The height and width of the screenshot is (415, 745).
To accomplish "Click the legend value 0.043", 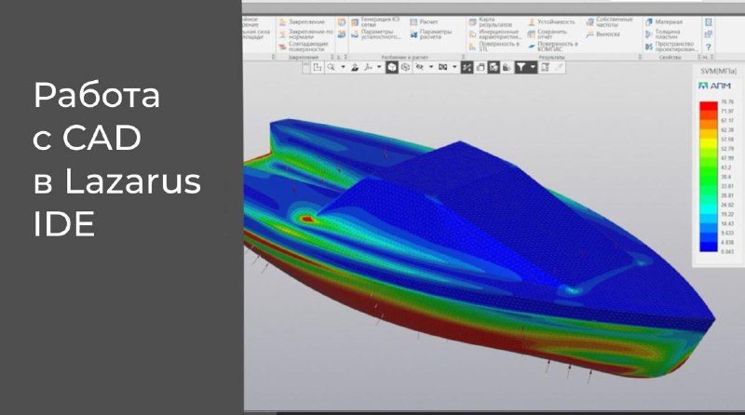I will pos(727,251).
